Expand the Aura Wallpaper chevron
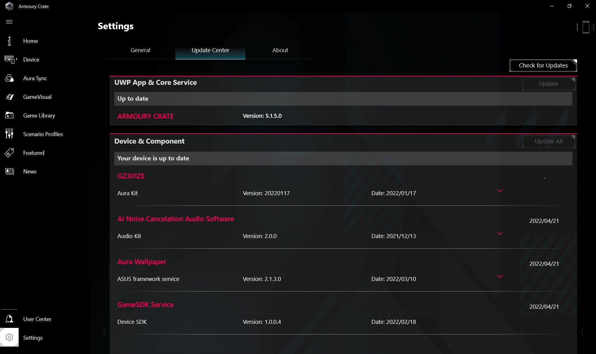596x354 pixels. (x=500, y=276)
